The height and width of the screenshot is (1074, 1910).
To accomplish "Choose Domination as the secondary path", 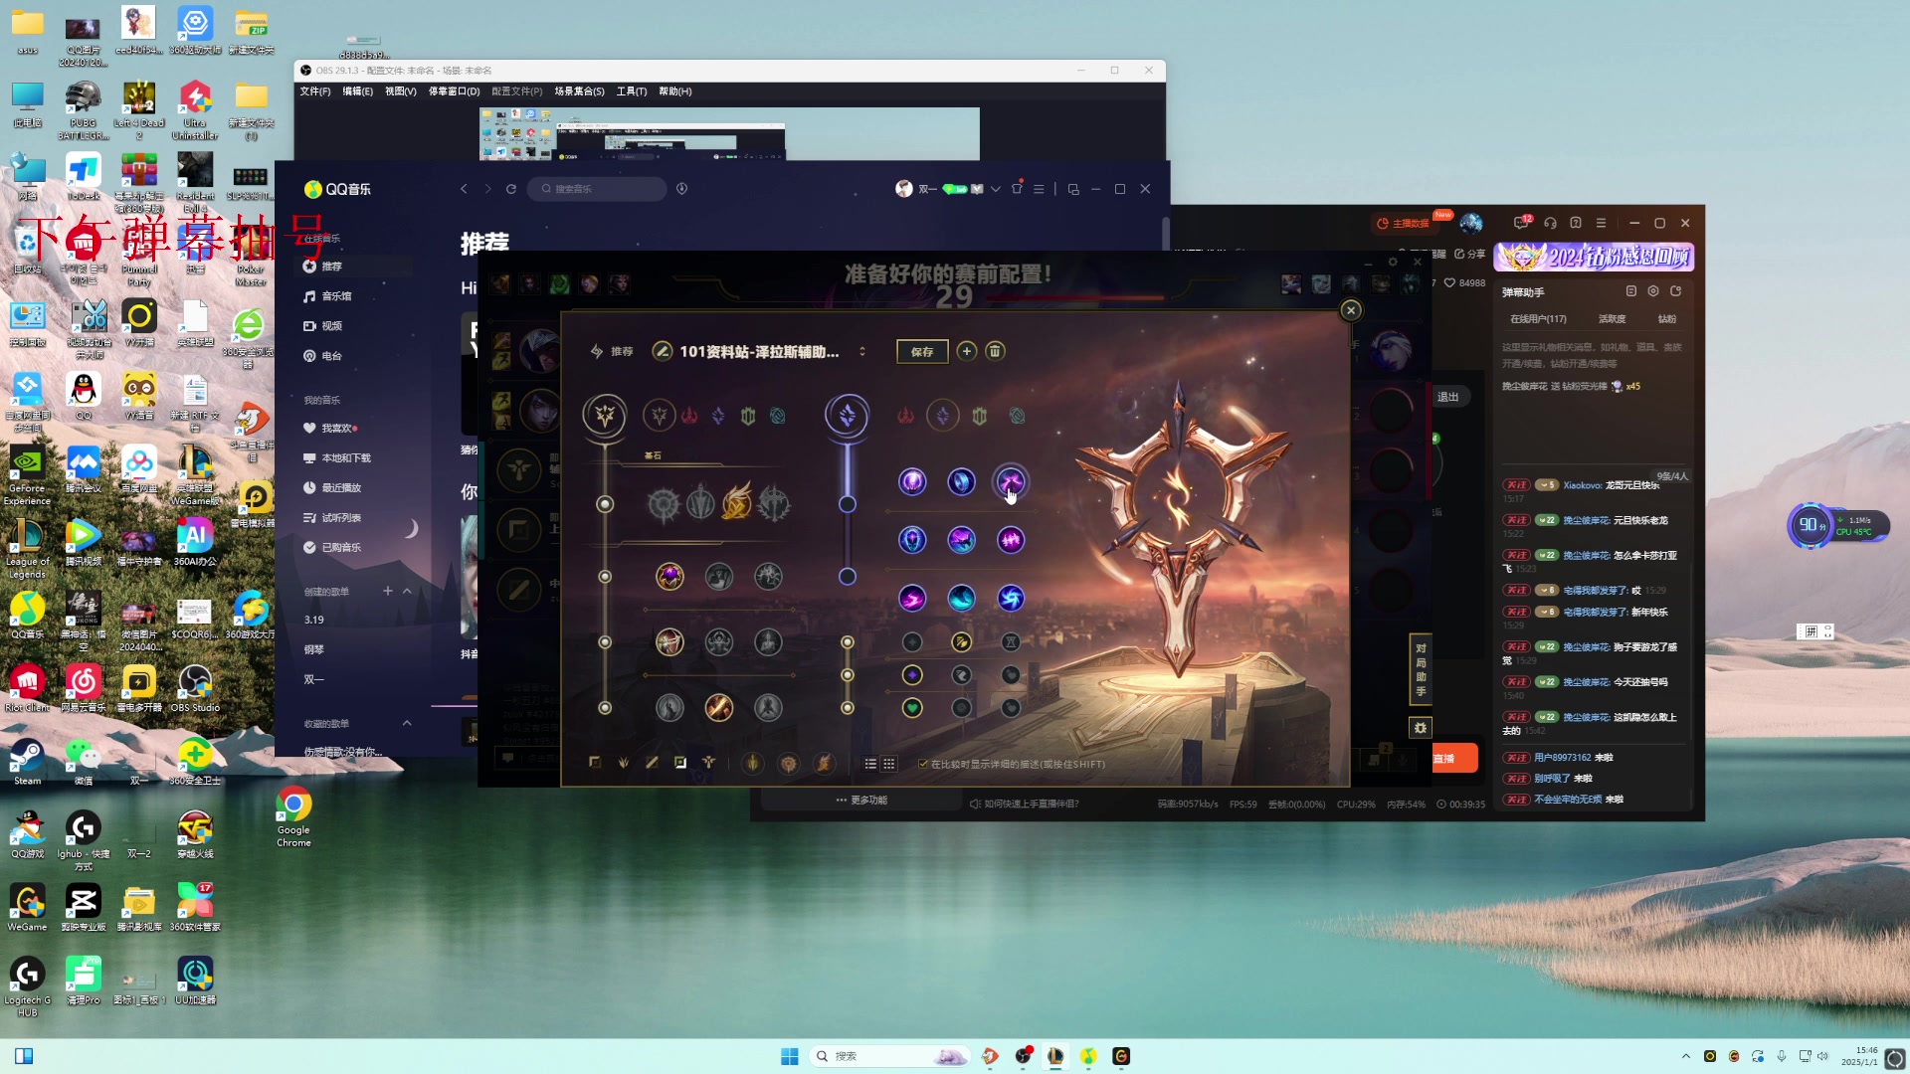I will [905, 416].
